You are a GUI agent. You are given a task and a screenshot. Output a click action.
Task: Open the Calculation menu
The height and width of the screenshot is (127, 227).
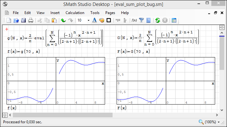(75, 13)
